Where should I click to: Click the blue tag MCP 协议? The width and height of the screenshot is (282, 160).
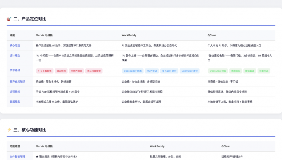pos(152,71)
